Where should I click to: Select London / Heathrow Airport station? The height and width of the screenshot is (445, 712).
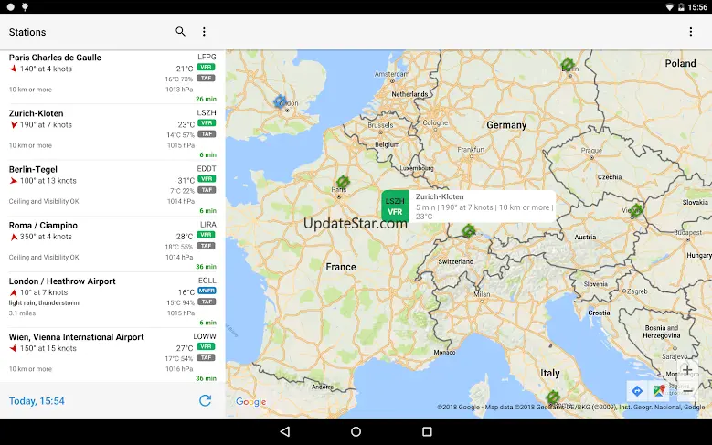[112, 300]
